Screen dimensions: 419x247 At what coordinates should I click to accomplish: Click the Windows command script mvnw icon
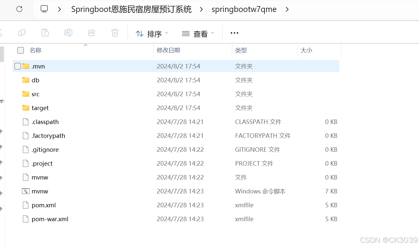click(x=26, y=191)
